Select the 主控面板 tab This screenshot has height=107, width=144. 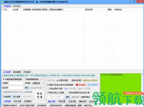click(x=7, y=72)
